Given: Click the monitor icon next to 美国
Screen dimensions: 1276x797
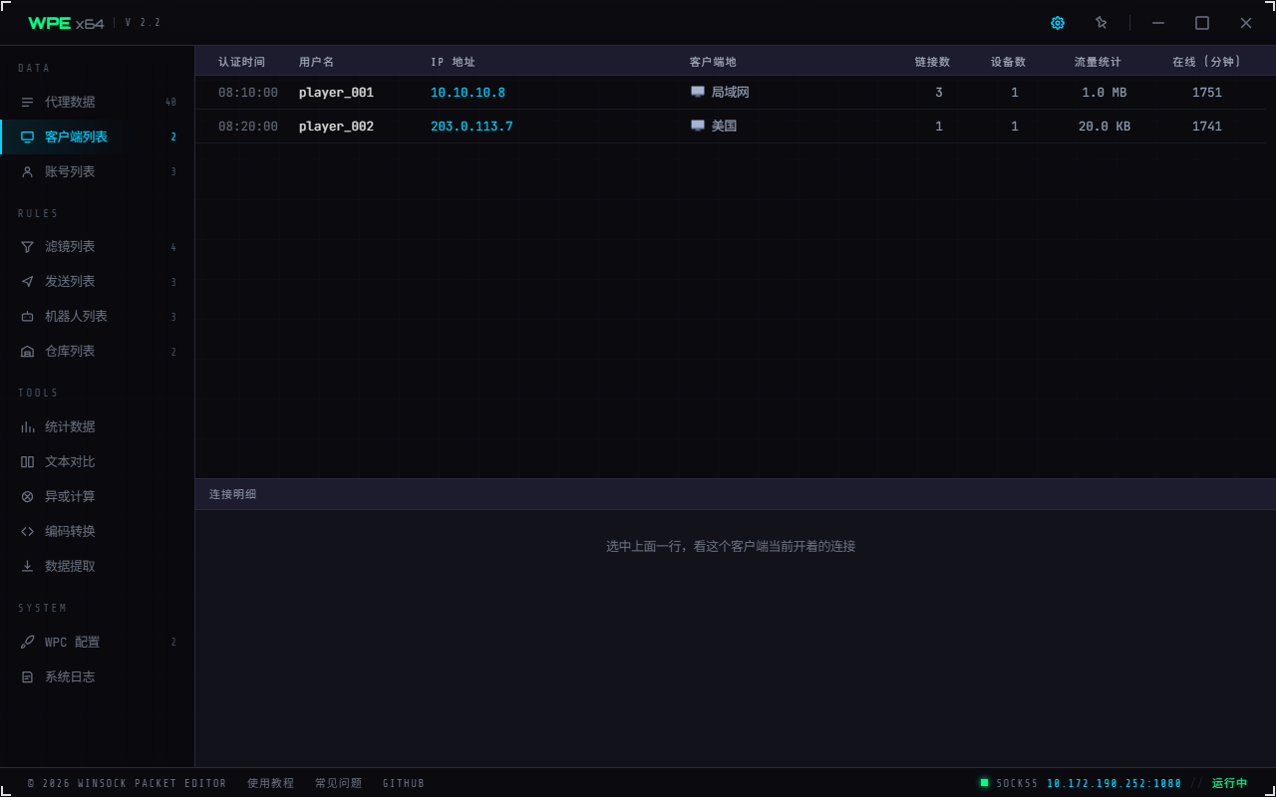Looking at the screenshot, I should point(698,126).
